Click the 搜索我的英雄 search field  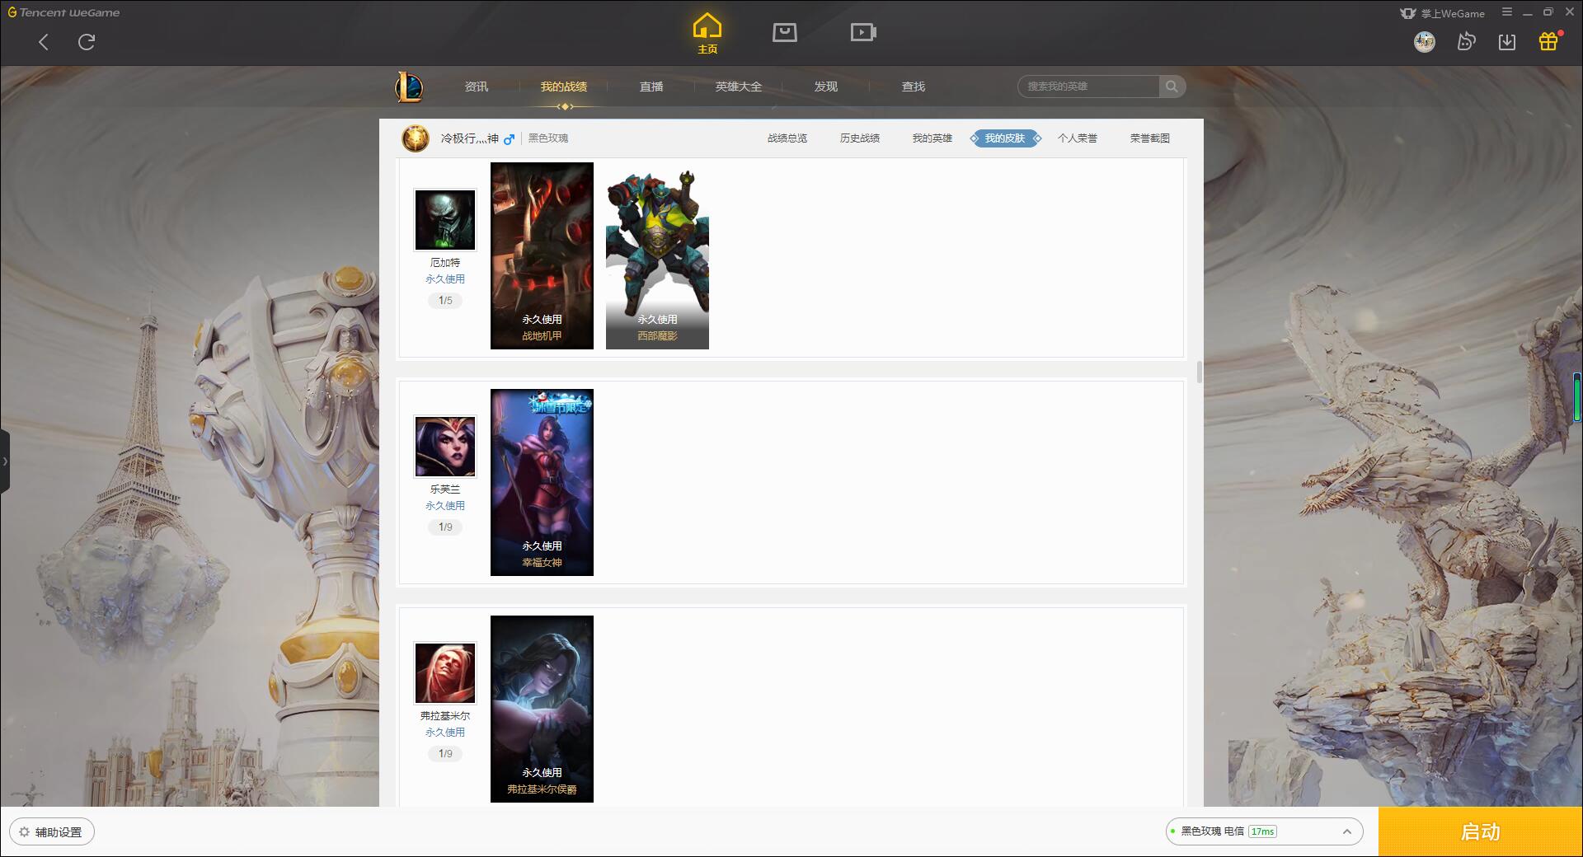click(1089, 87)
